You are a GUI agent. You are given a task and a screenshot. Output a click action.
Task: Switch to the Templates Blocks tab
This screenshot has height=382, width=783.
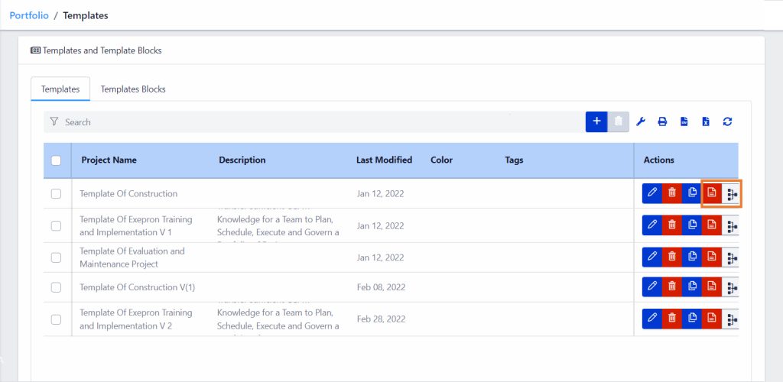tap(133, 89)
